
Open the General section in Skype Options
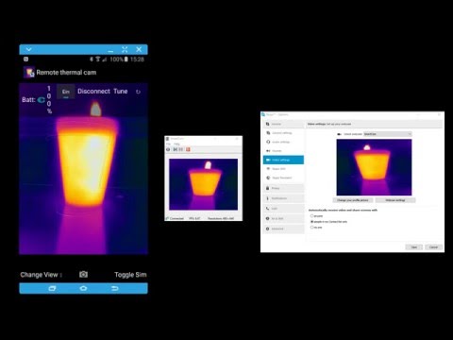(x=283, y=124)
